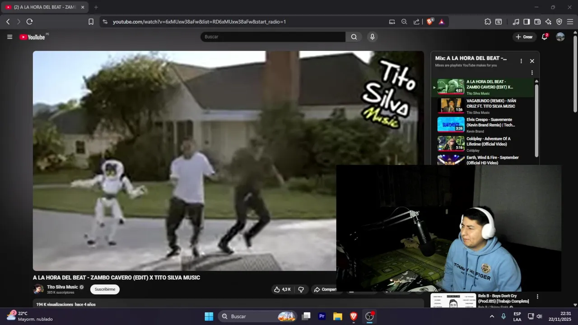The width and height of the screenshot is (578, 325).
Task: Collapse the Mix playlist panel header
Action: (x=471, y=58)
